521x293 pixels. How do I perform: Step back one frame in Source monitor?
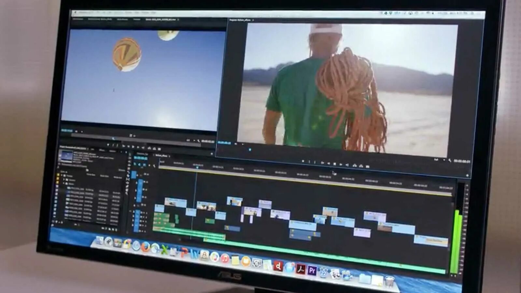(128, 146)
